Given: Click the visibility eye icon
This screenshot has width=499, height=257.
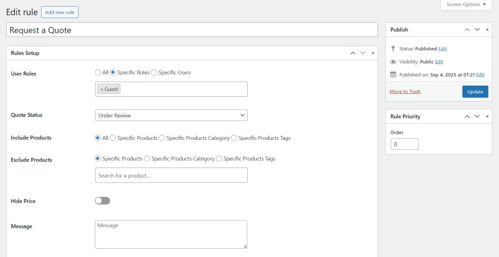Looking at the screenshot, I should tap(393, 62).
